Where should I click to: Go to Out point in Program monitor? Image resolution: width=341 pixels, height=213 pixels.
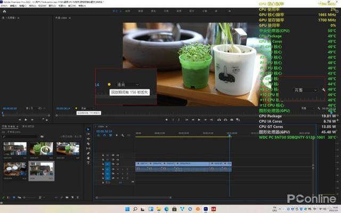212,120
